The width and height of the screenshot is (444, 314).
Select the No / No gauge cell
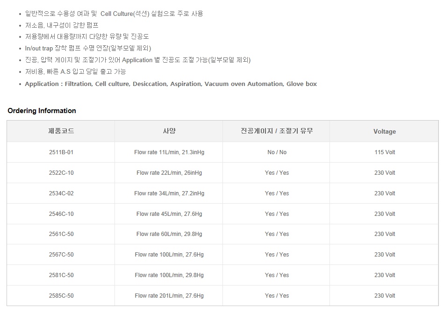click(277, 152)
